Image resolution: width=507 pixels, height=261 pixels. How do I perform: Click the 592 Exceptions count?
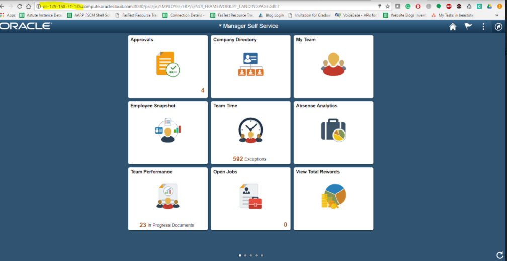pyautogui.click(x=249, y=159)
